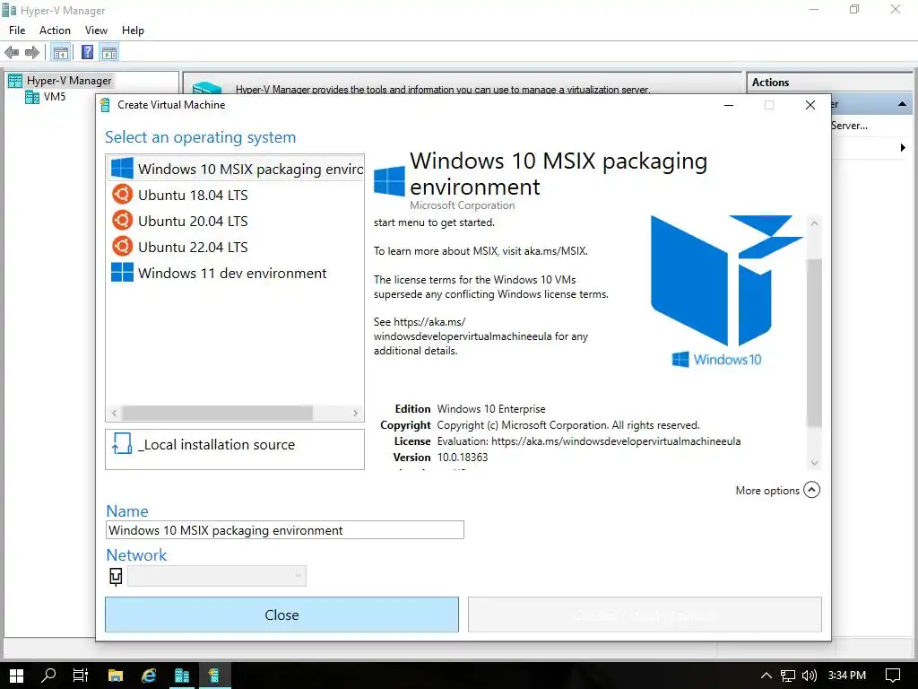Image resolution: width=918 pixels, height=689 pixels.
Task: Collapse More options with the chevron
Action: pos(812,490)
